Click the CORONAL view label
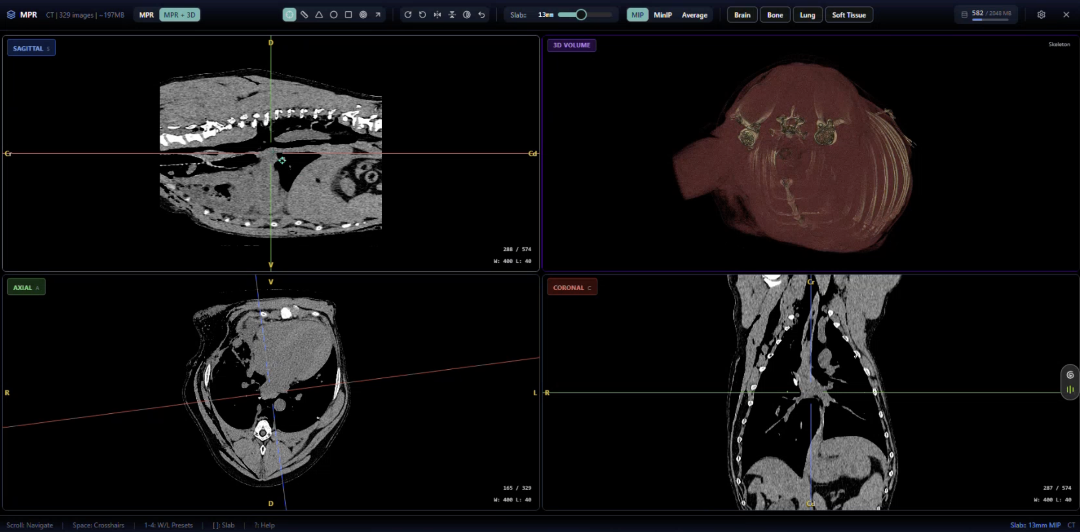The image size is (1080, 532). click(x=572, y=287)
